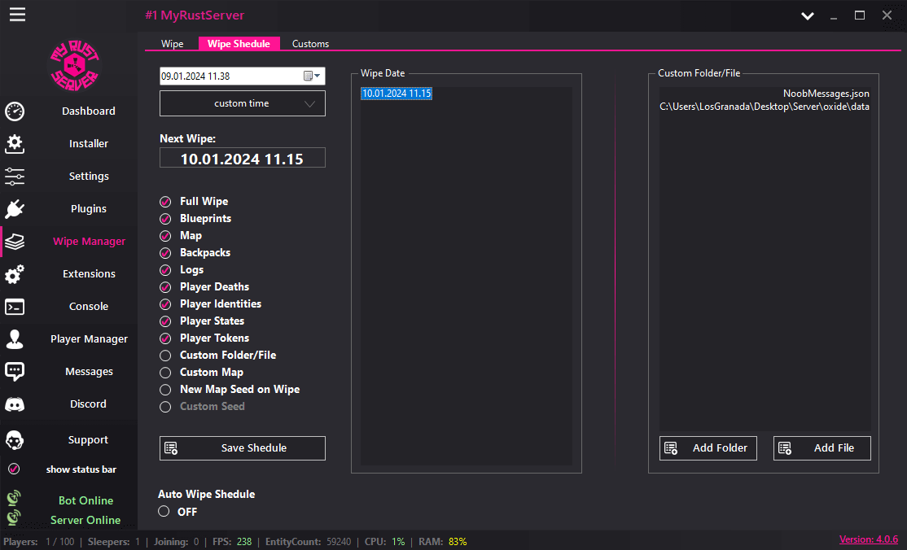Open the Discord sidebar icon
The height and width of the screenshot is (550, 907).
(x=14, y=404)
